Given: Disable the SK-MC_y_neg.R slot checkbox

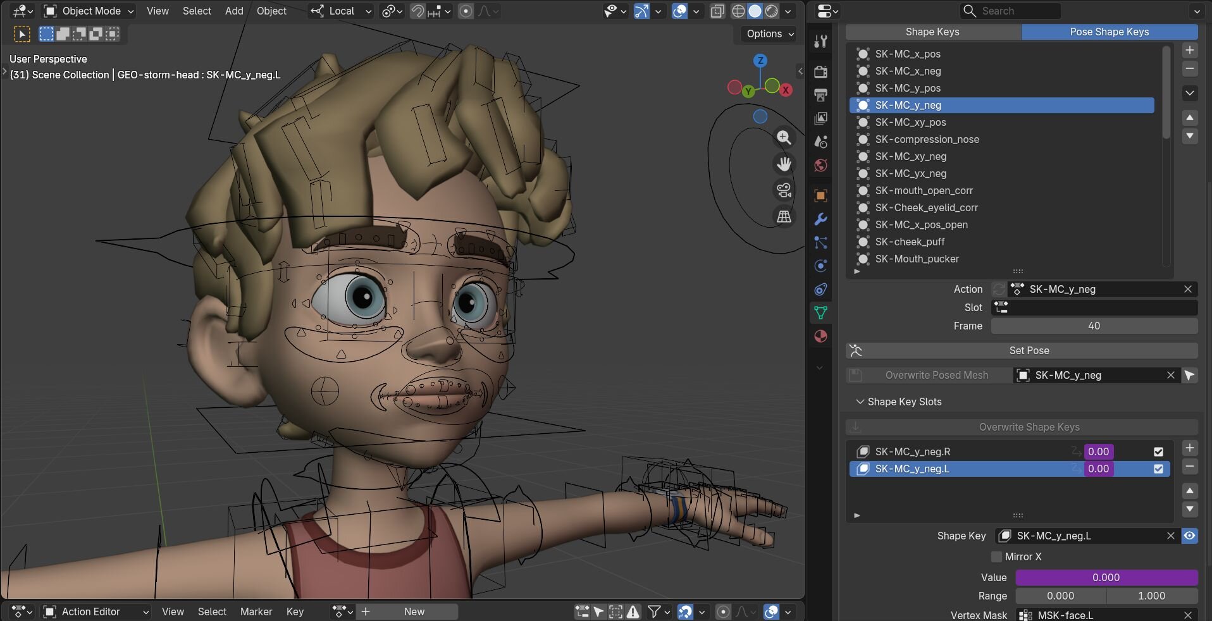Looking at the screenshot, I should 1158,452.
